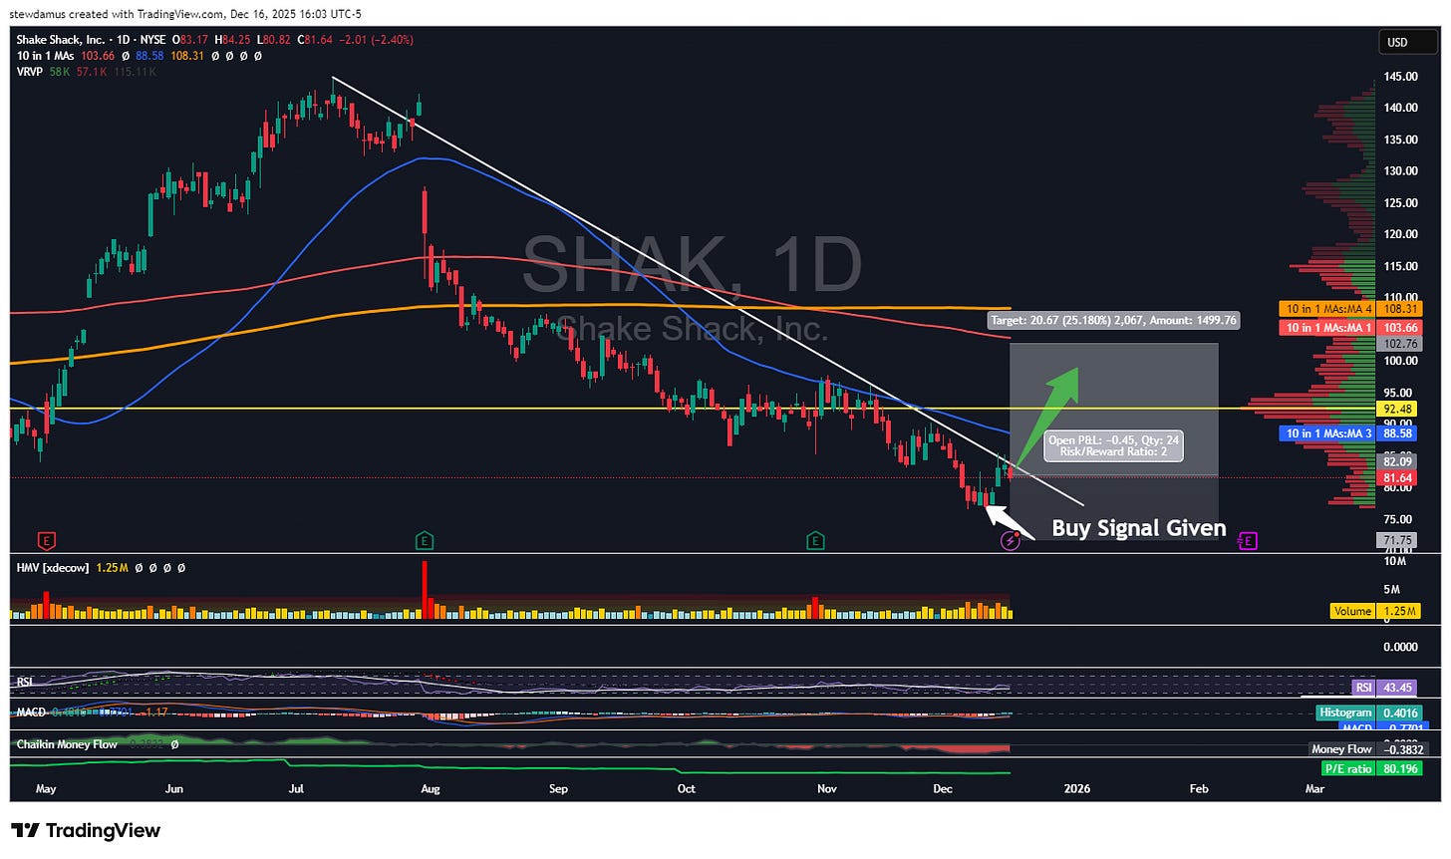Click the red 81.64 last price label
The image size is (1451, 859).
pos(1398,479)
